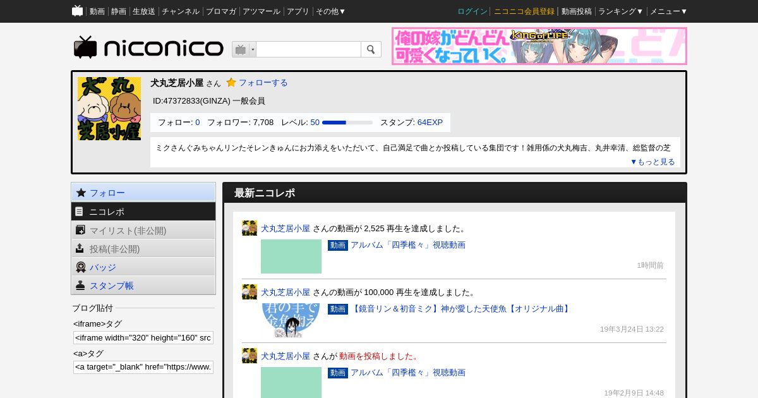Click 動画投稿 in top bar
The height and width of the screenshot is (398, 758).
pos(577,11)
